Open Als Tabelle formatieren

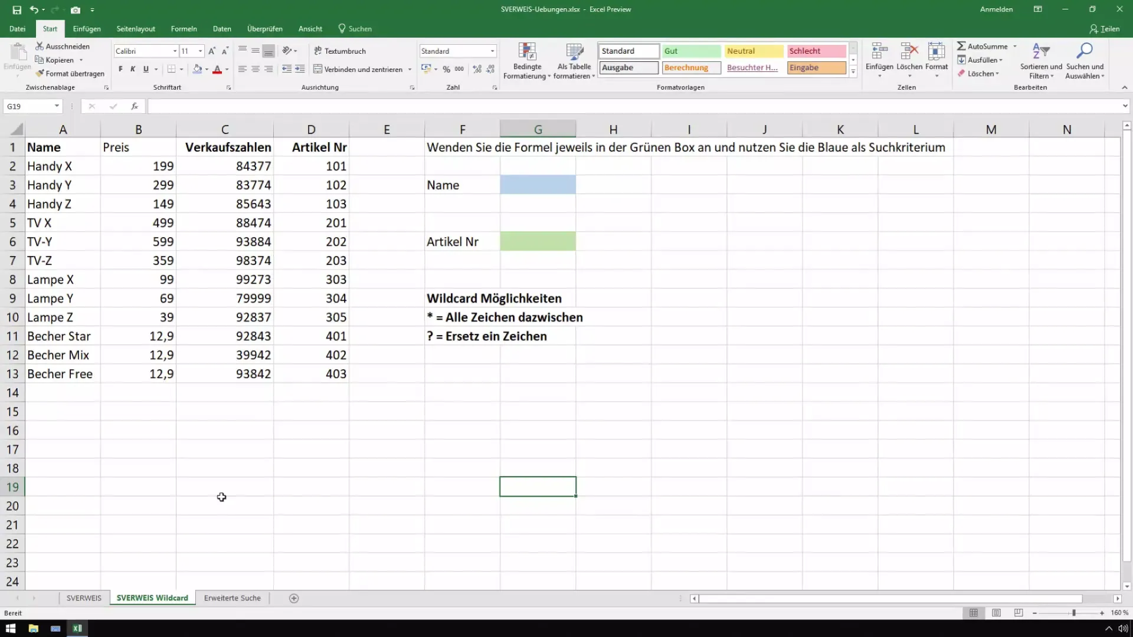click(574, 61)
